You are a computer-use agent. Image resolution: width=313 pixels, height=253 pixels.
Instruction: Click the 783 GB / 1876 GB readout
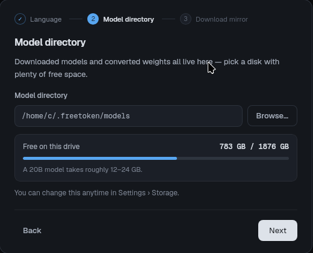[254, 147]
